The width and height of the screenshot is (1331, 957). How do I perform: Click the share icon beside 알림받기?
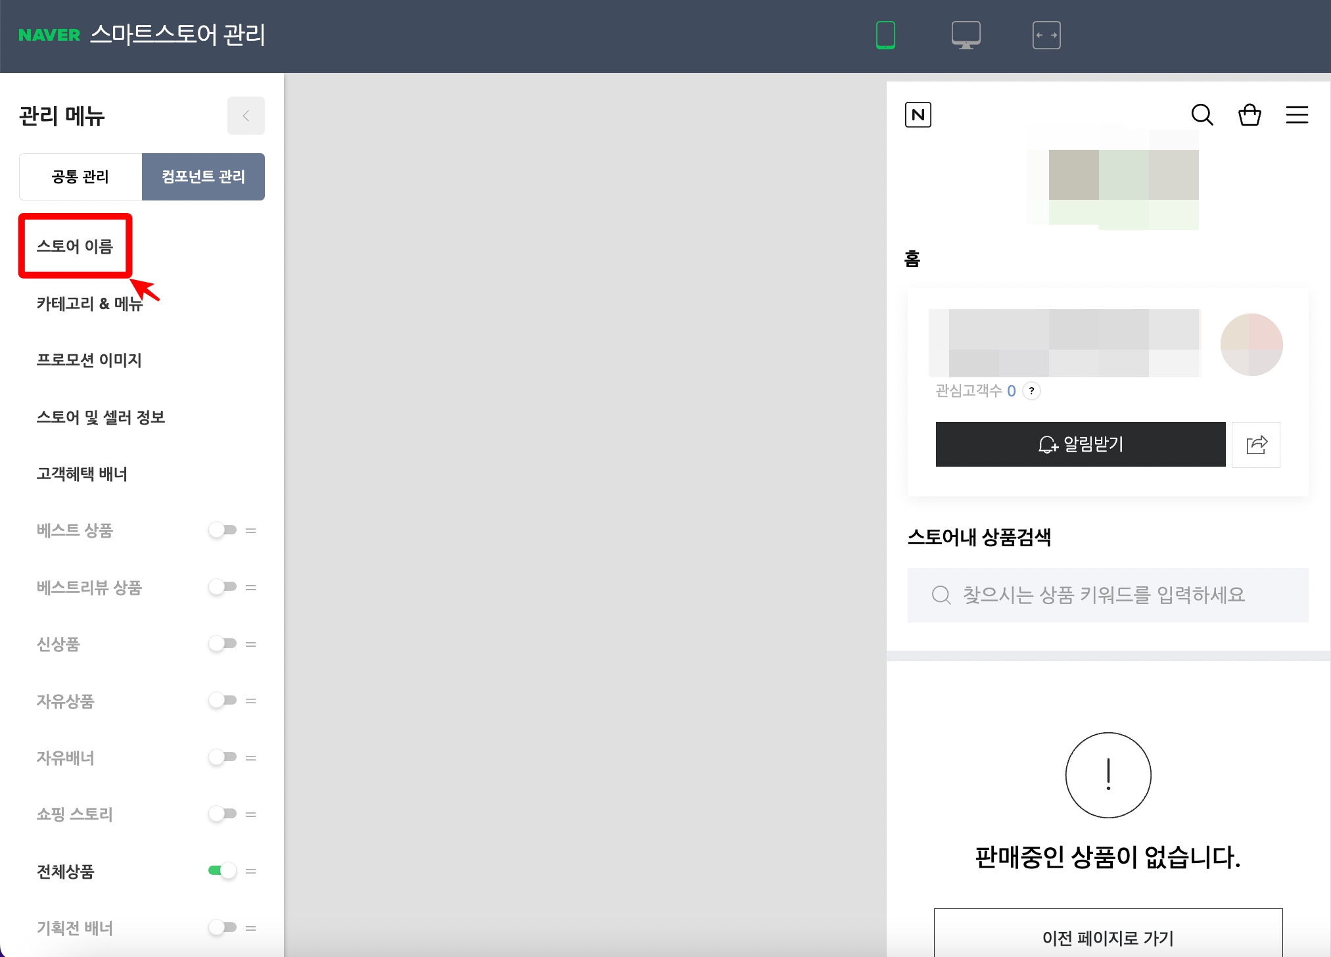tap(1255, 445)
